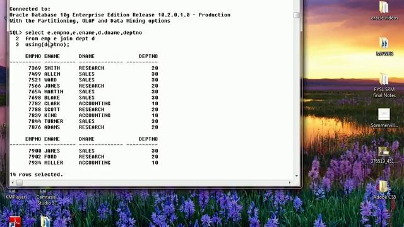Click the 'from emp e join dept d' line

(60, 38)
